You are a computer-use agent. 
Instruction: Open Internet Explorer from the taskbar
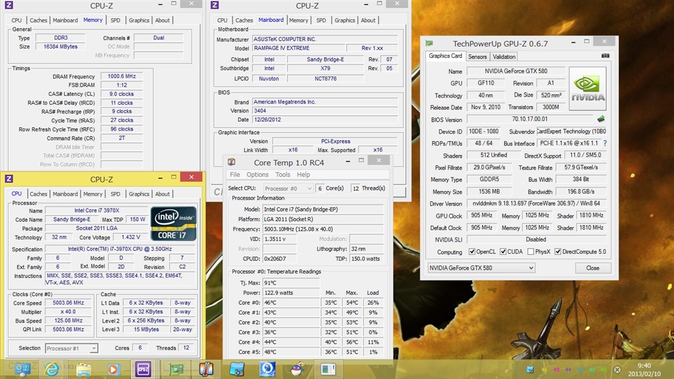click(x=52, y=369)
